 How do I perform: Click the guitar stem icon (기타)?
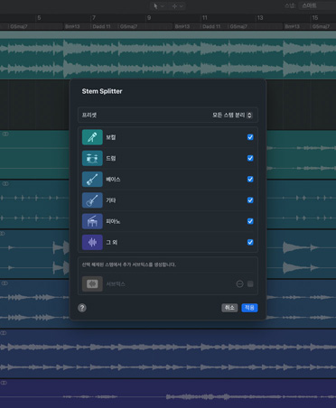coord(92,200)
